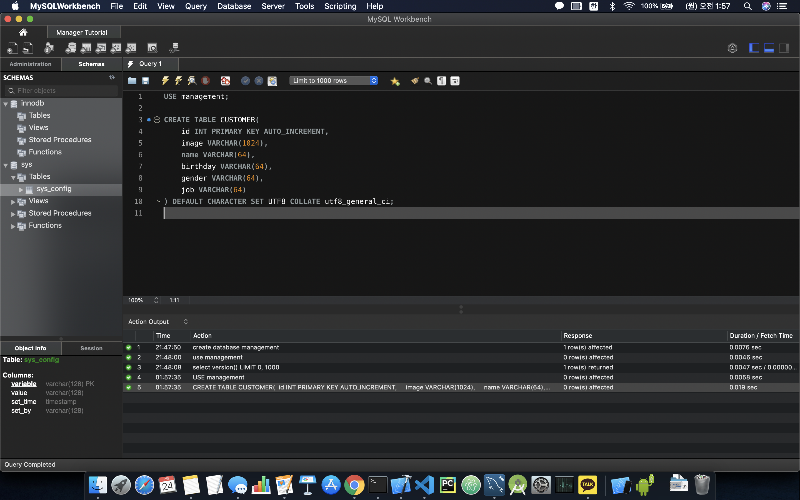
Task: Expand Stored Procedures under sys schema
Action: [x=13, y=214]
